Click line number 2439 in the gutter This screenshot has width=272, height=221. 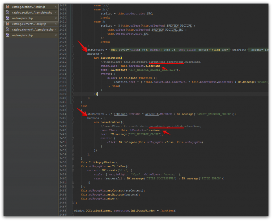(x=63, y=94)
